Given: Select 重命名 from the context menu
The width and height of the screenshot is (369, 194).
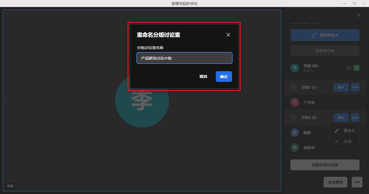Looking at the screenshot, I should [345, 131].
